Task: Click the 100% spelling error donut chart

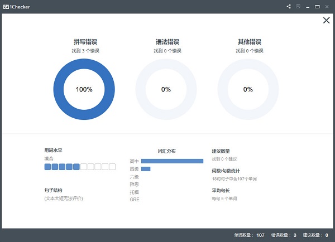Action: pos(84,89)
